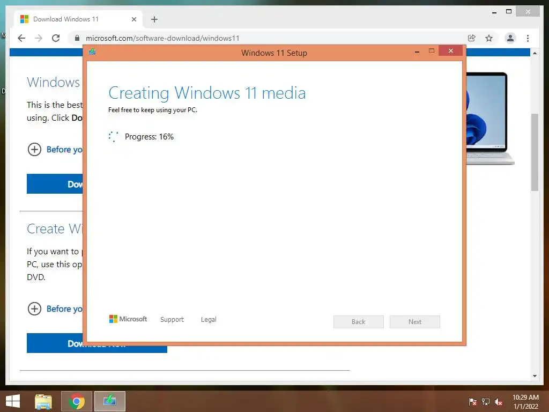The width and height of the screenshot is (549, 412).
Task: Click Chrome's forward navigation arrow
Action: 39,38
